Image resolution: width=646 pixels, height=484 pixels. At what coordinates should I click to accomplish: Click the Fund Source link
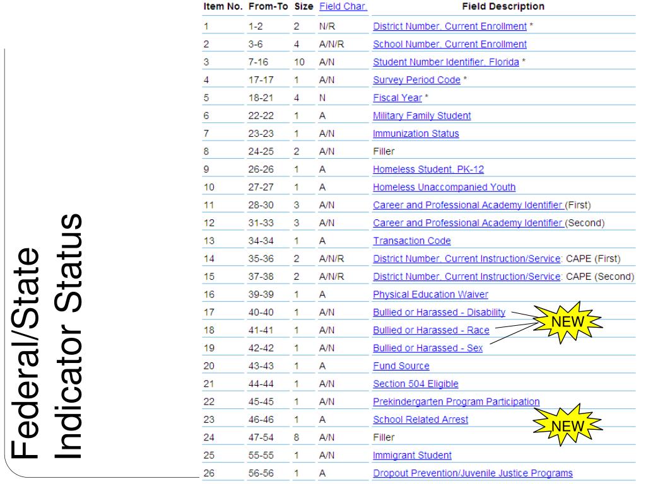coord(401,366)
